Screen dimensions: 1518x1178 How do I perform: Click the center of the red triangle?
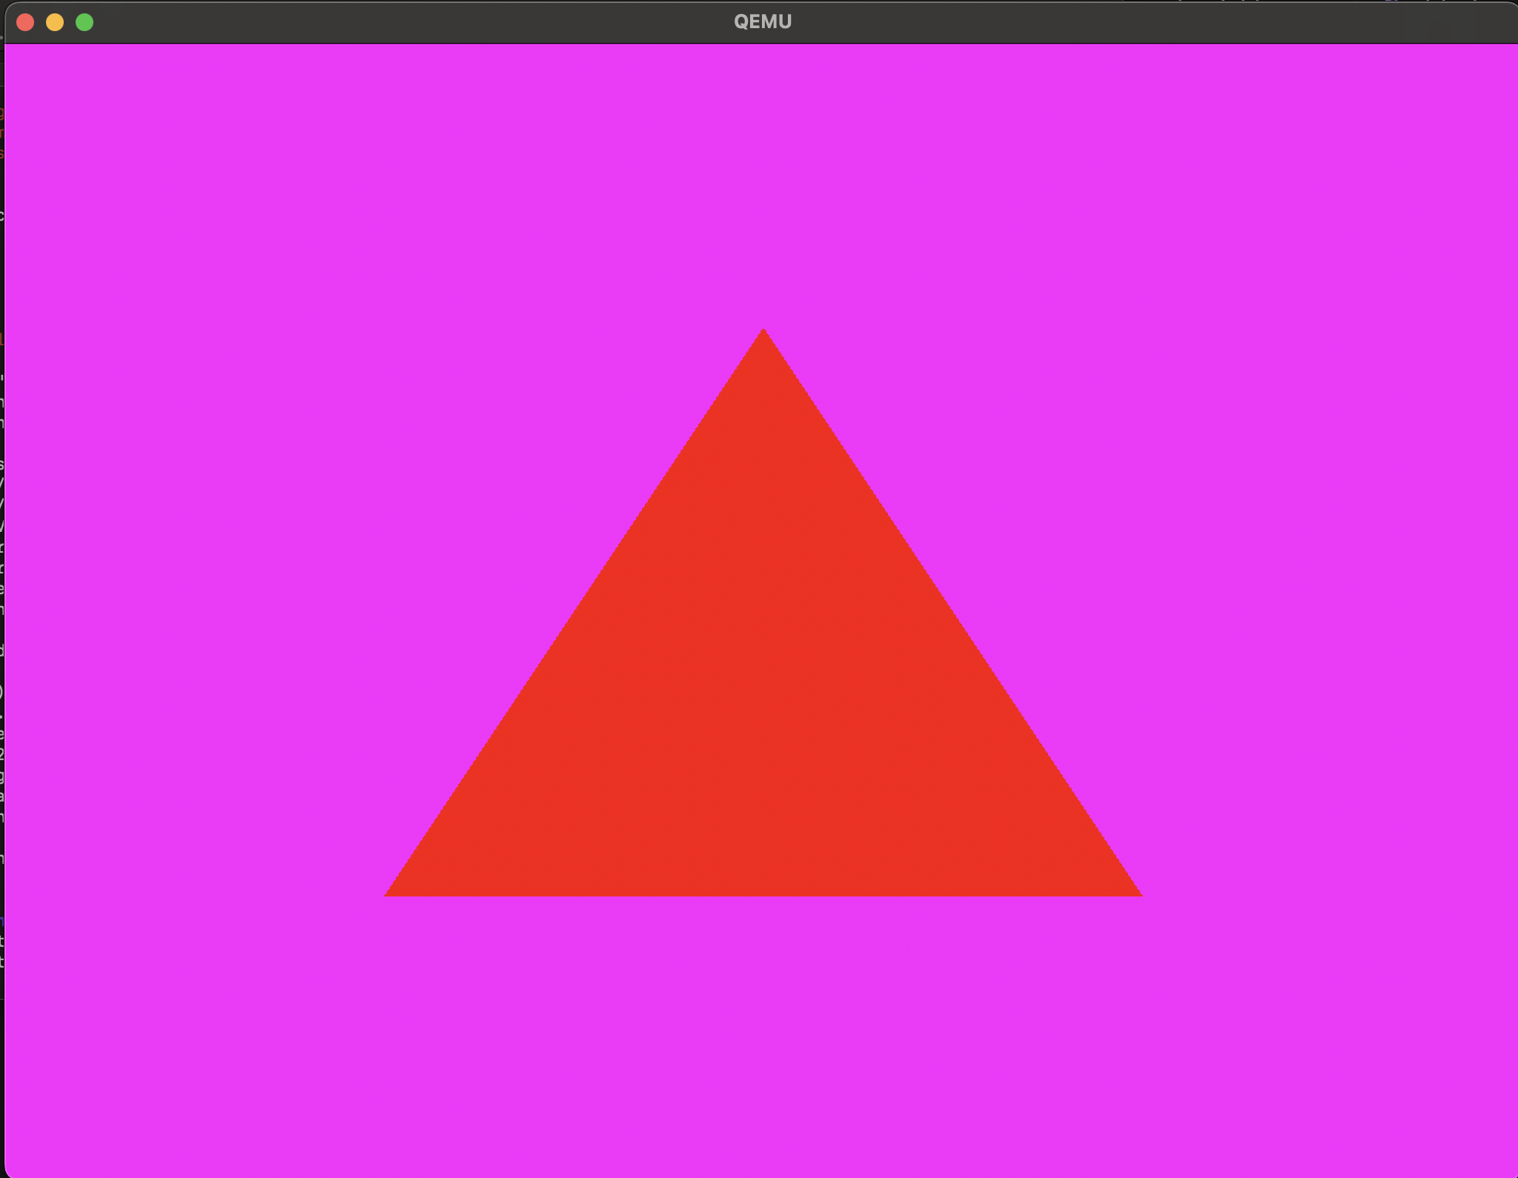[763, 704]
